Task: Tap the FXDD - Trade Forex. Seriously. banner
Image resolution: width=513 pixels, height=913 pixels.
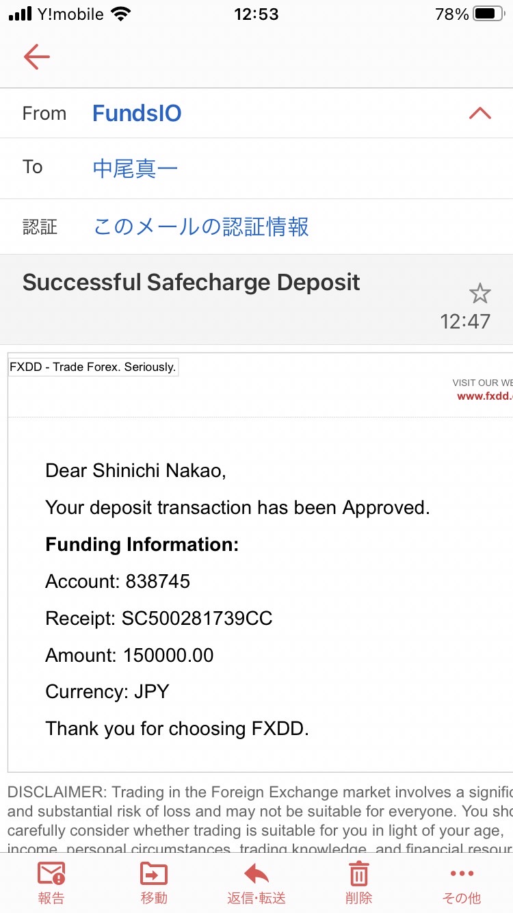Action: point(93,367)
